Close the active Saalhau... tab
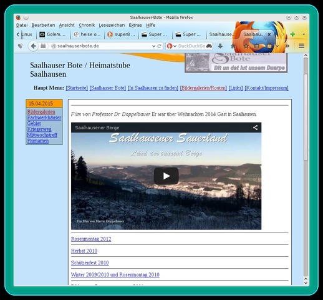 point(269,34)
